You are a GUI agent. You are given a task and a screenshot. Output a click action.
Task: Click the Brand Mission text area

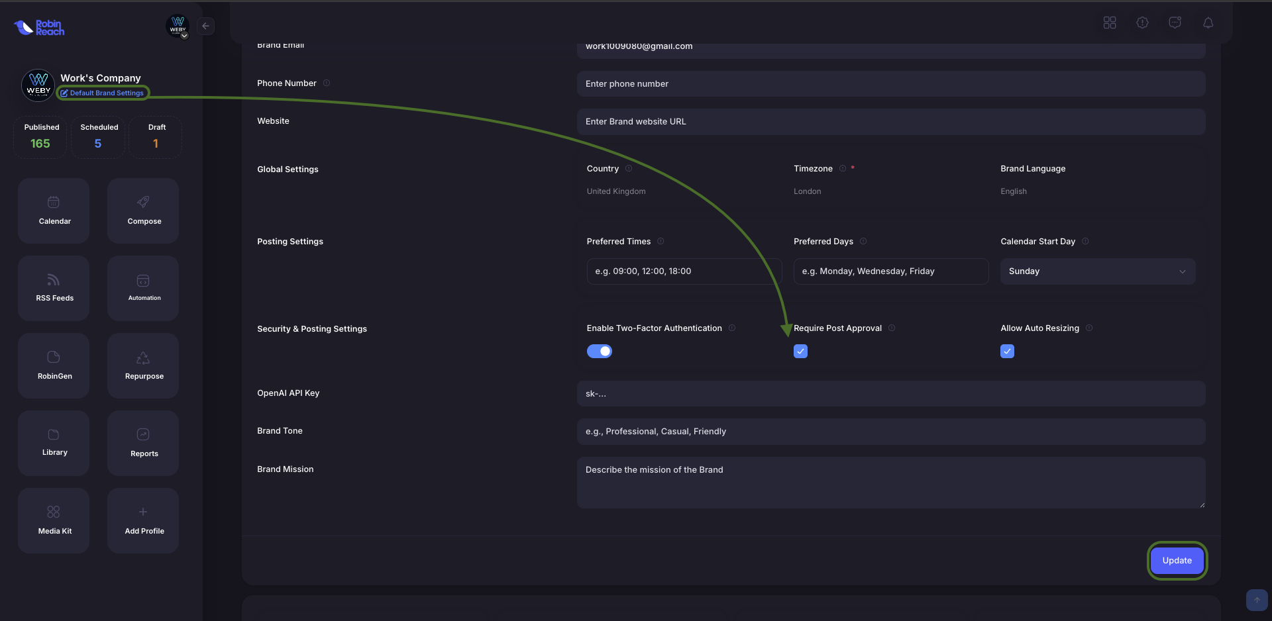[891, 483]
